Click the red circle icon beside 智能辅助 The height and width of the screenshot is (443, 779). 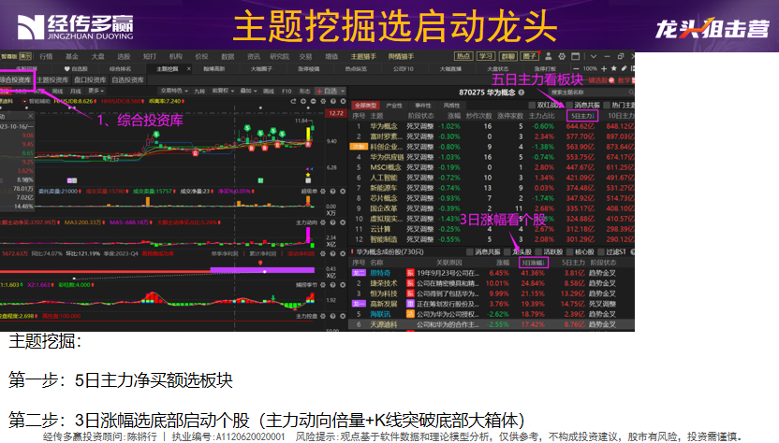click(x=25, y=101)
